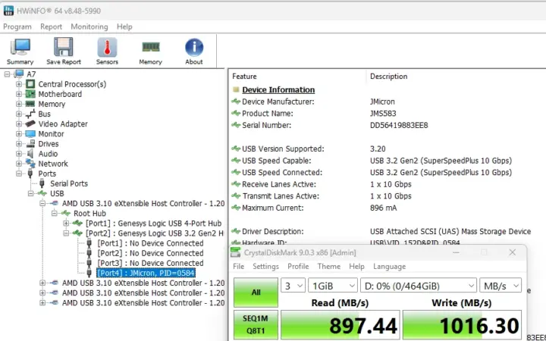
Task: Open the Summary toolbar icon
Action: (x=20, y=47)
